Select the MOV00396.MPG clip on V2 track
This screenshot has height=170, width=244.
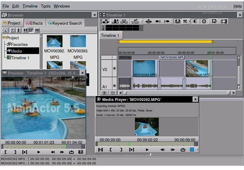(198, 68)
